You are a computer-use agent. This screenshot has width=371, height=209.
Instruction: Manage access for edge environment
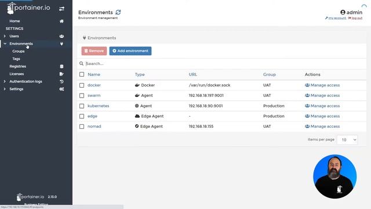(322, 116)
